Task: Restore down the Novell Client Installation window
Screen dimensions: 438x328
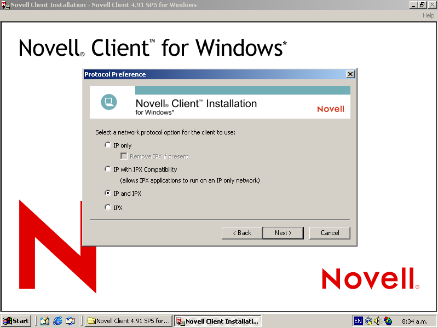Action: click(422, 5)
